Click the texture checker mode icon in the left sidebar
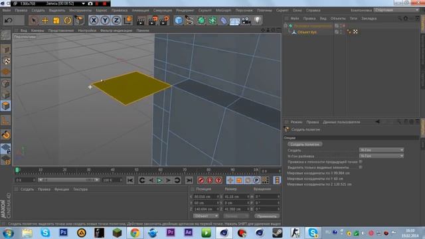The width and height of the screenshot is (425, 239). [x=6, y=60]
